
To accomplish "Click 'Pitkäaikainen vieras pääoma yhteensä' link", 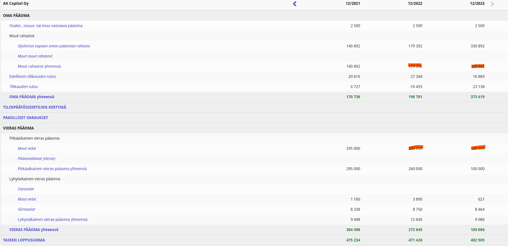I will 52,169.
